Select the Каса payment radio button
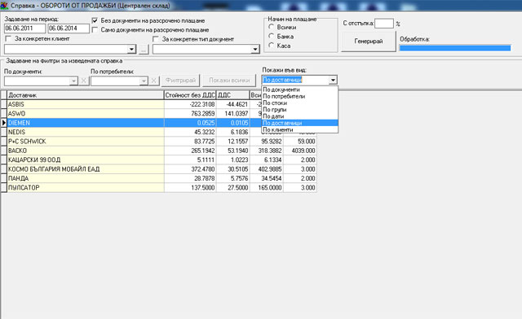522x319 pixels. click(272, 46)
